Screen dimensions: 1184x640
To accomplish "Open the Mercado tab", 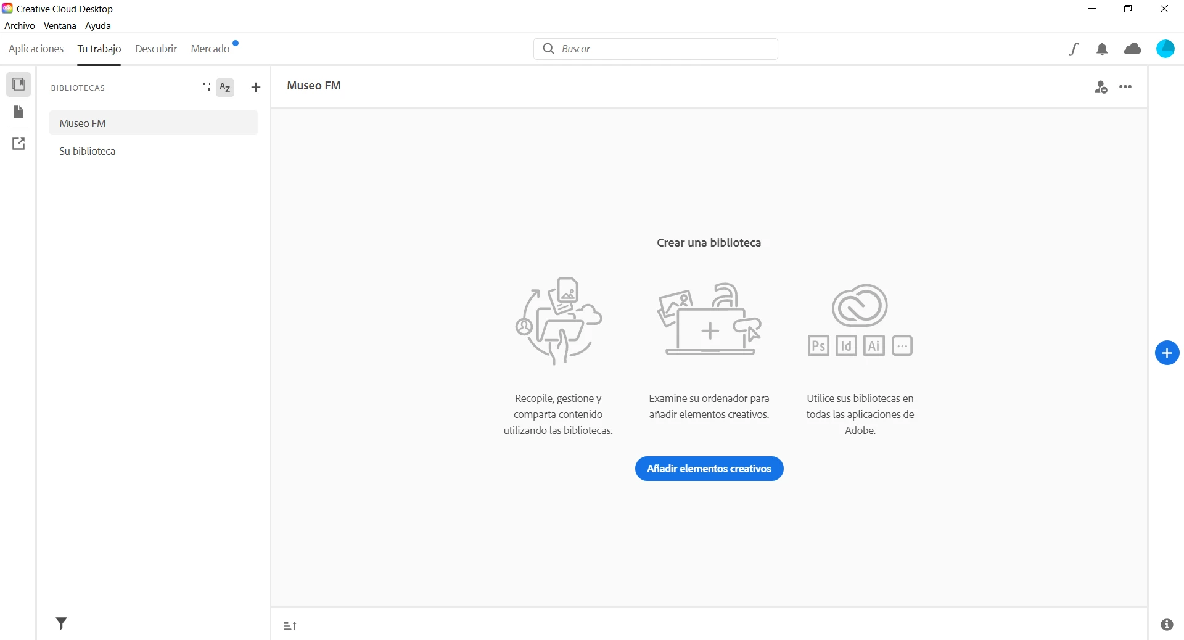I will [x=210, y=49].
